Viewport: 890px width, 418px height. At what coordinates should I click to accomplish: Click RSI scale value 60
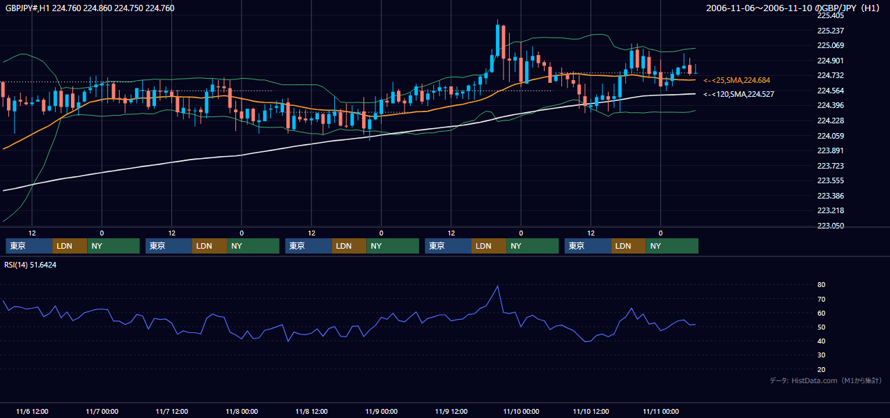coord(822,313)
